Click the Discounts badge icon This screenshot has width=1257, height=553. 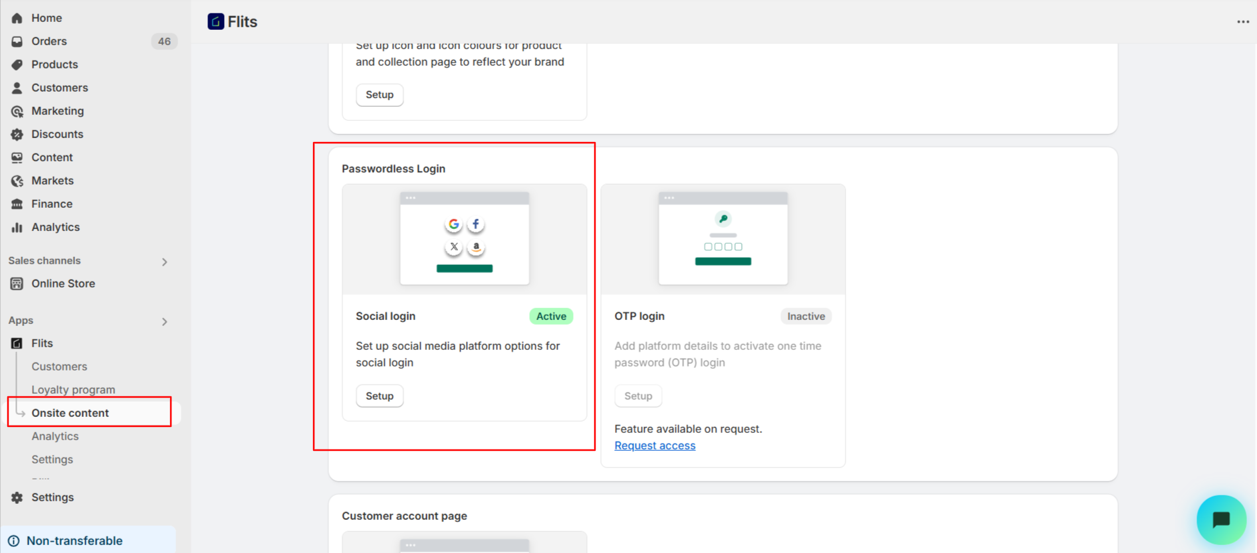point(17,134)
